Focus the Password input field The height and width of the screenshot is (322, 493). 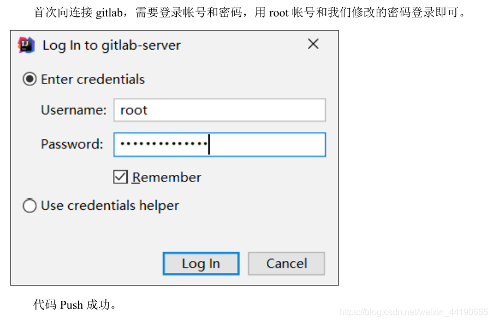coord(219,145)
